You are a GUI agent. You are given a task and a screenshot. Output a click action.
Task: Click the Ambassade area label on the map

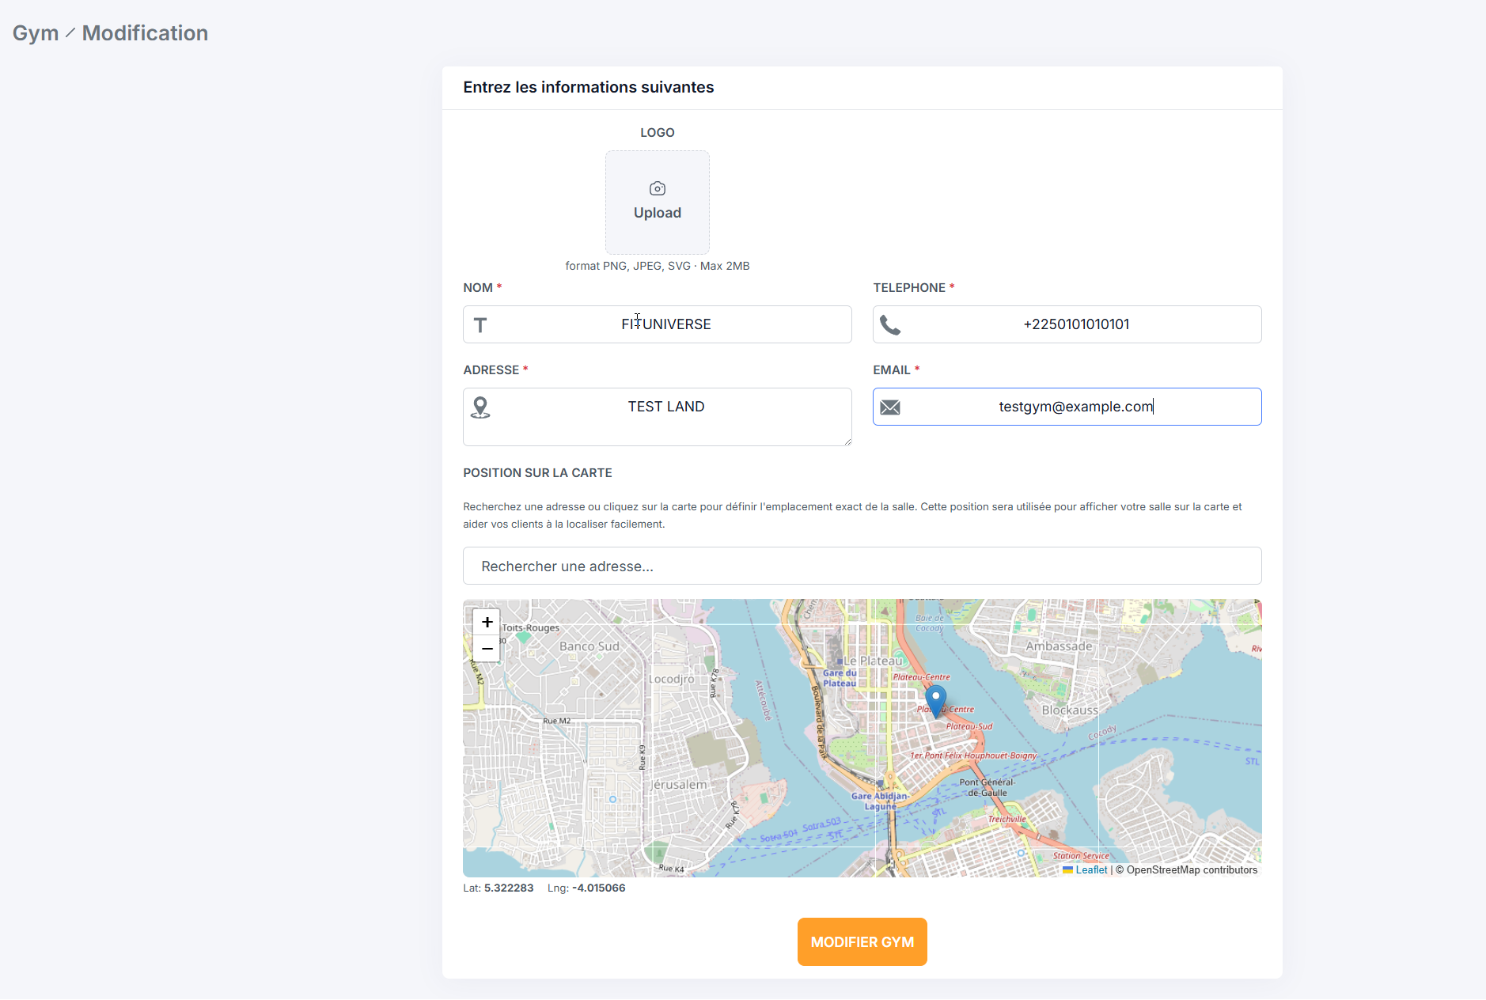pos(1059,646)
